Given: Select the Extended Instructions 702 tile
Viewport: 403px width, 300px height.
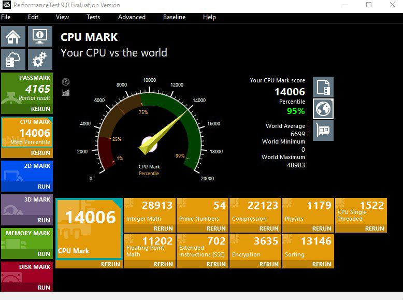Looking at the screenshot, I should (203, 247).
